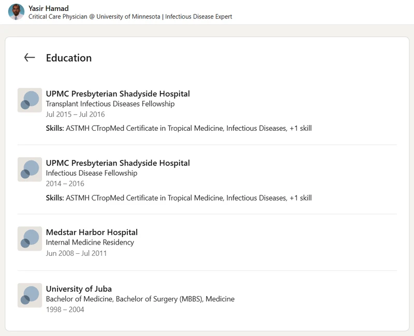Open the University of Juba title
Image resolution: width=414 pixels, height=336 pixels.
[x=79, y=289]
